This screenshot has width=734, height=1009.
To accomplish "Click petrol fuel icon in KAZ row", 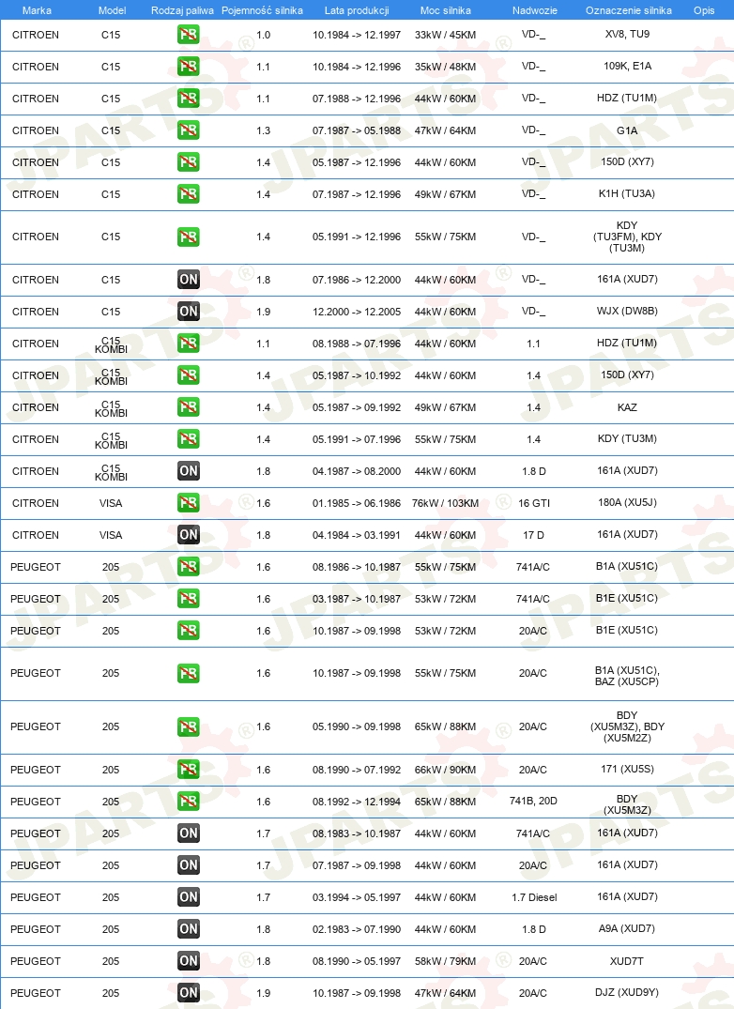I will coord(189,407).
